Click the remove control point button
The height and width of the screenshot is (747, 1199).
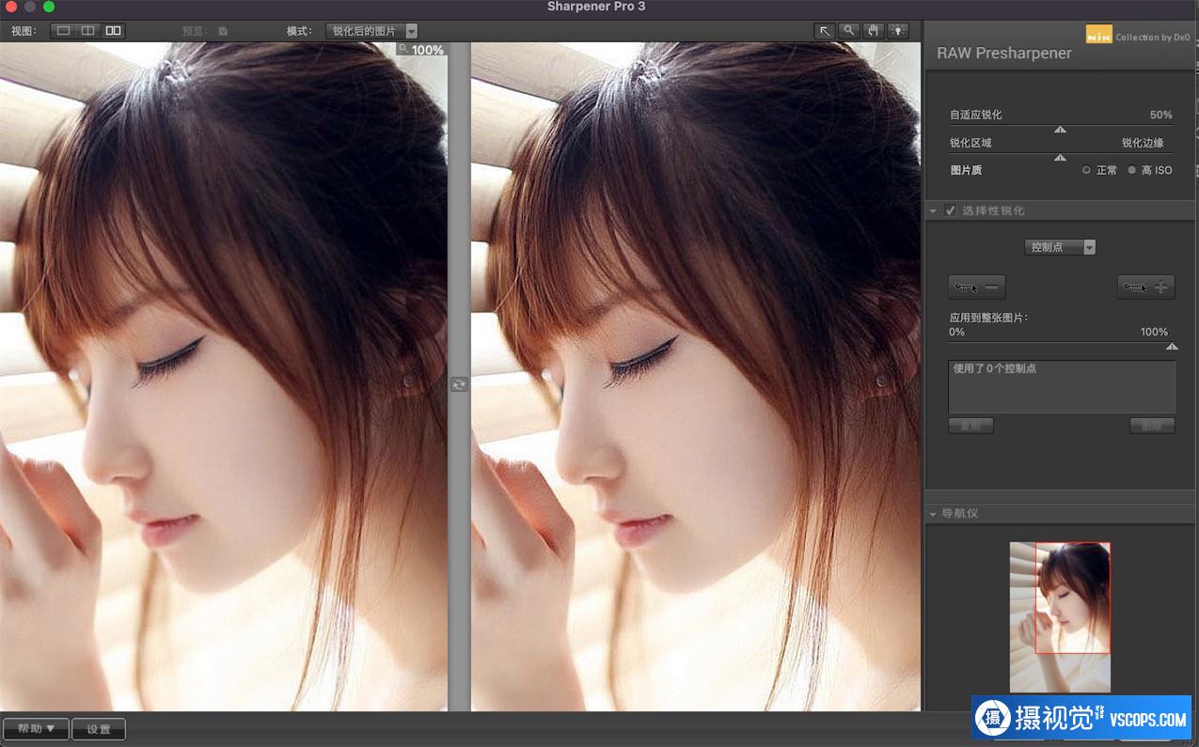point(977,288)
